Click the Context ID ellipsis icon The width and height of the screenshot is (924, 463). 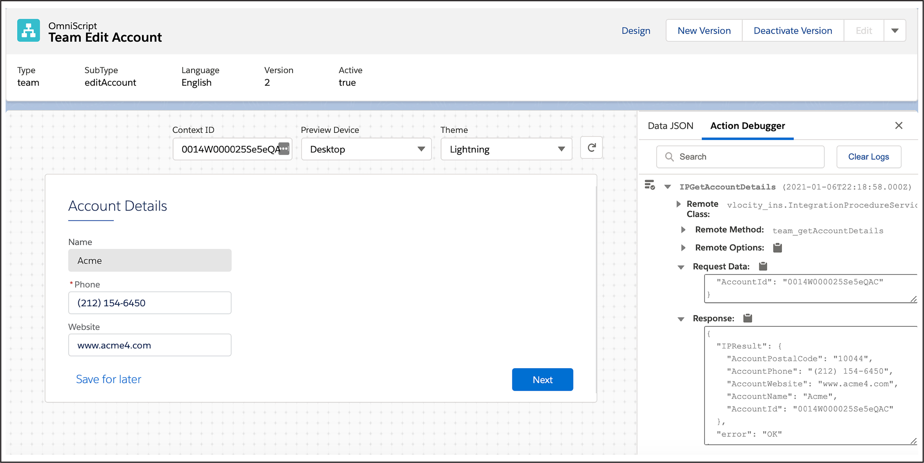[x=284, y=149]
